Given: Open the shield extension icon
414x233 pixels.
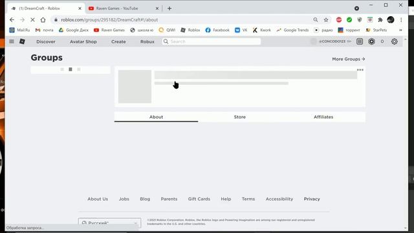Looking at the screenshot, I should coord(360,20).
